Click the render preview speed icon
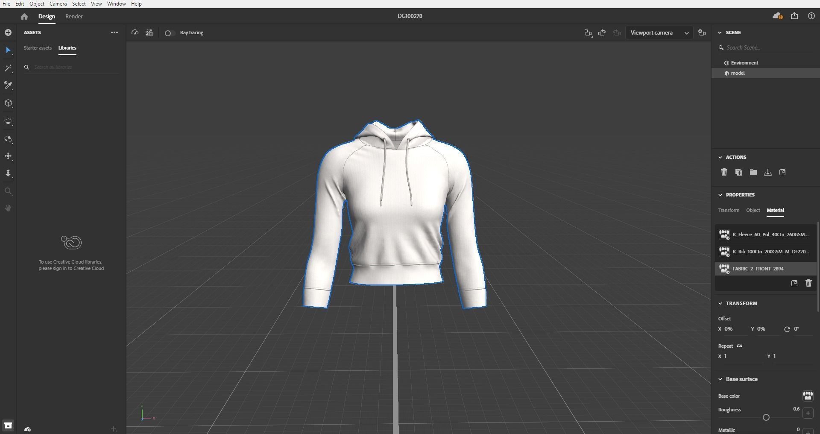 pyautogui.click(x=135, y=32)
